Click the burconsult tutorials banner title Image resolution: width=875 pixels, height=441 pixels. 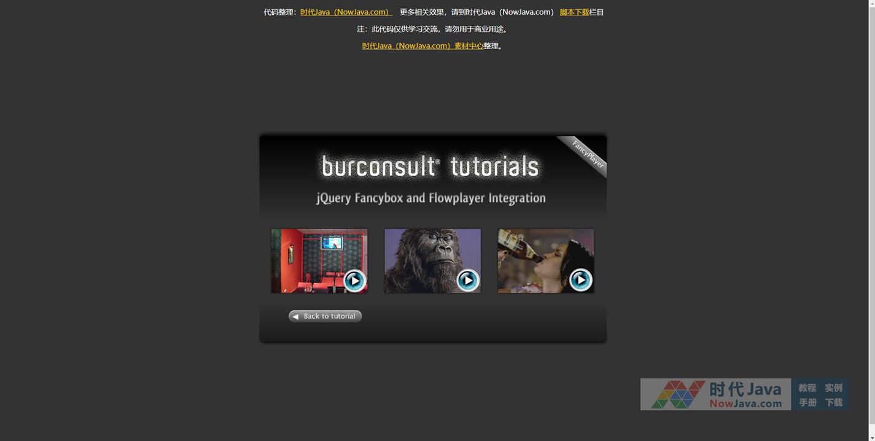pos(430,166)
